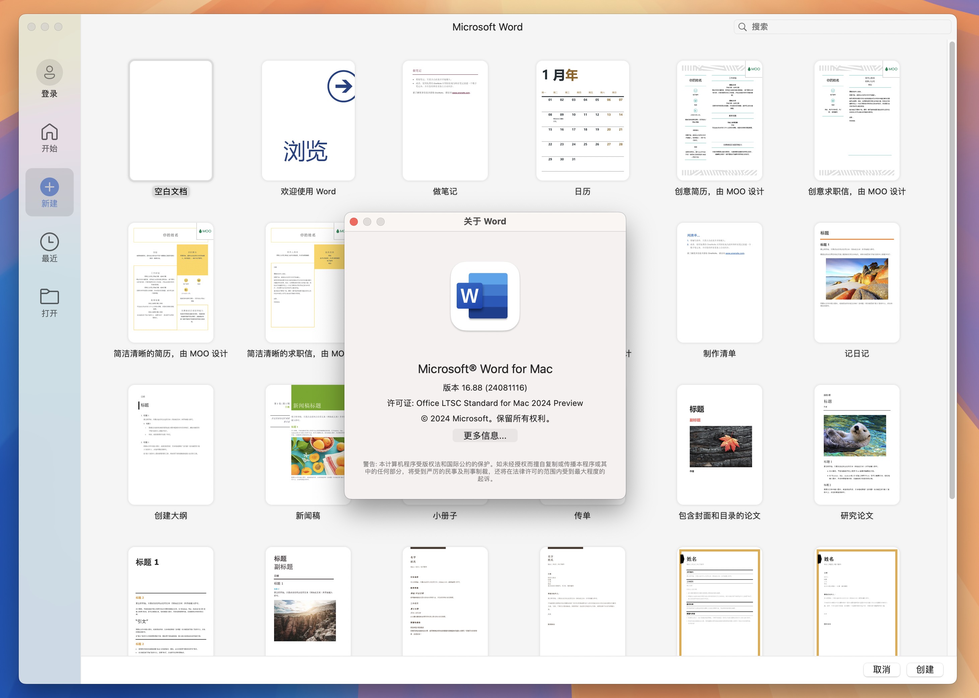This screenshot has height=698, width=979.
Task: Select the 创意求职信，由 MOO 设计 template
Action: [856, 120]
